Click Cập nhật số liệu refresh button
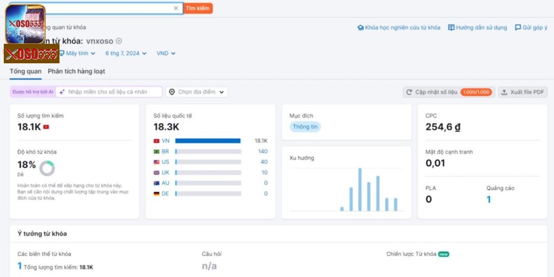The image size is (554, 277). point(449,92)
